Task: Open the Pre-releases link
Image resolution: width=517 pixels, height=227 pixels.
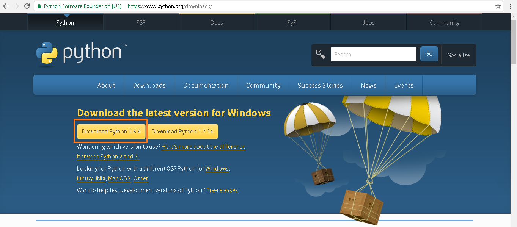Action: tap(222, 190)
